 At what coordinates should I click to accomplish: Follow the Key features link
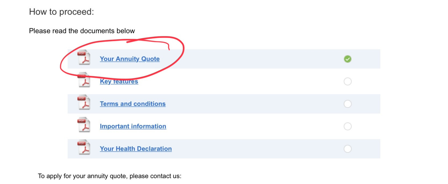pos(119,82)
